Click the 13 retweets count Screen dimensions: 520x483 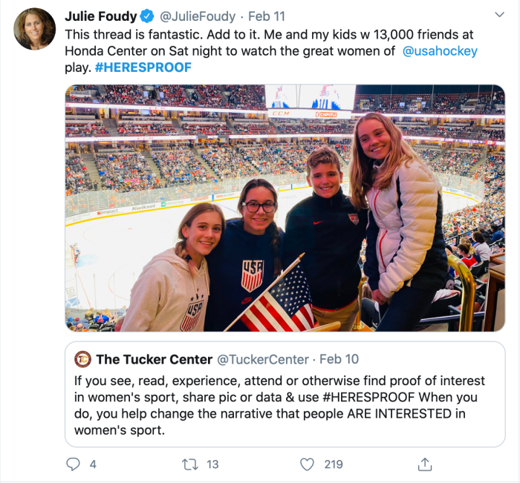click(x=212, y=464)
